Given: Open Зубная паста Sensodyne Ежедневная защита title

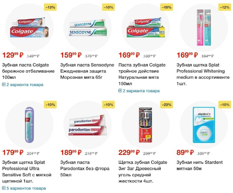Looking at the screenshot, I should tap(87, 71).
